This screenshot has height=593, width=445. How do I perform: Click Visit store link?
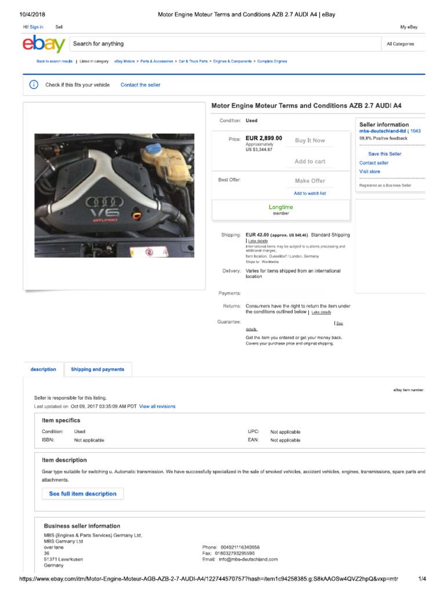370,171
